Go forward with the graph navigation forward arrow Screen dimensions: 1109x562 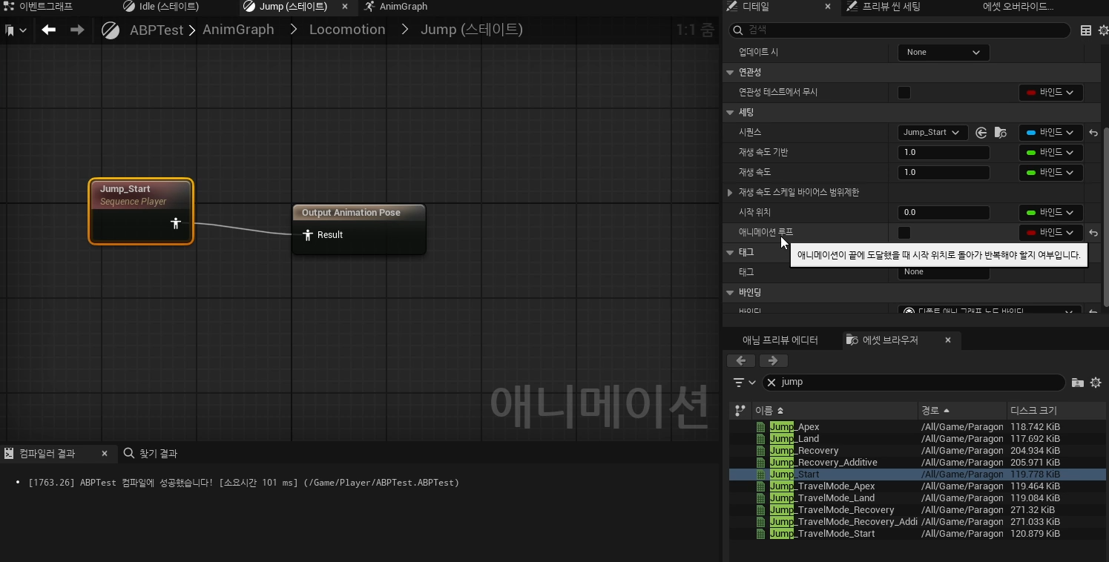(77, 30)
